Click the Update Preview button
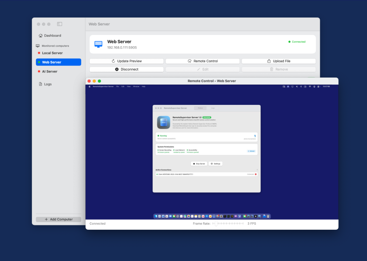Screen dimensions: 367x261 (127, 61)
